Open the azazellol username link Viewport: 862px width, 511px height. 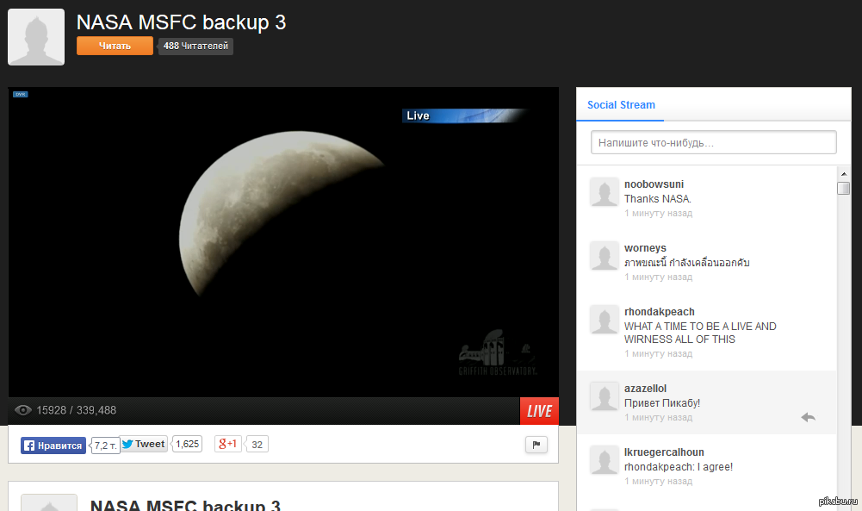[645, 389]
